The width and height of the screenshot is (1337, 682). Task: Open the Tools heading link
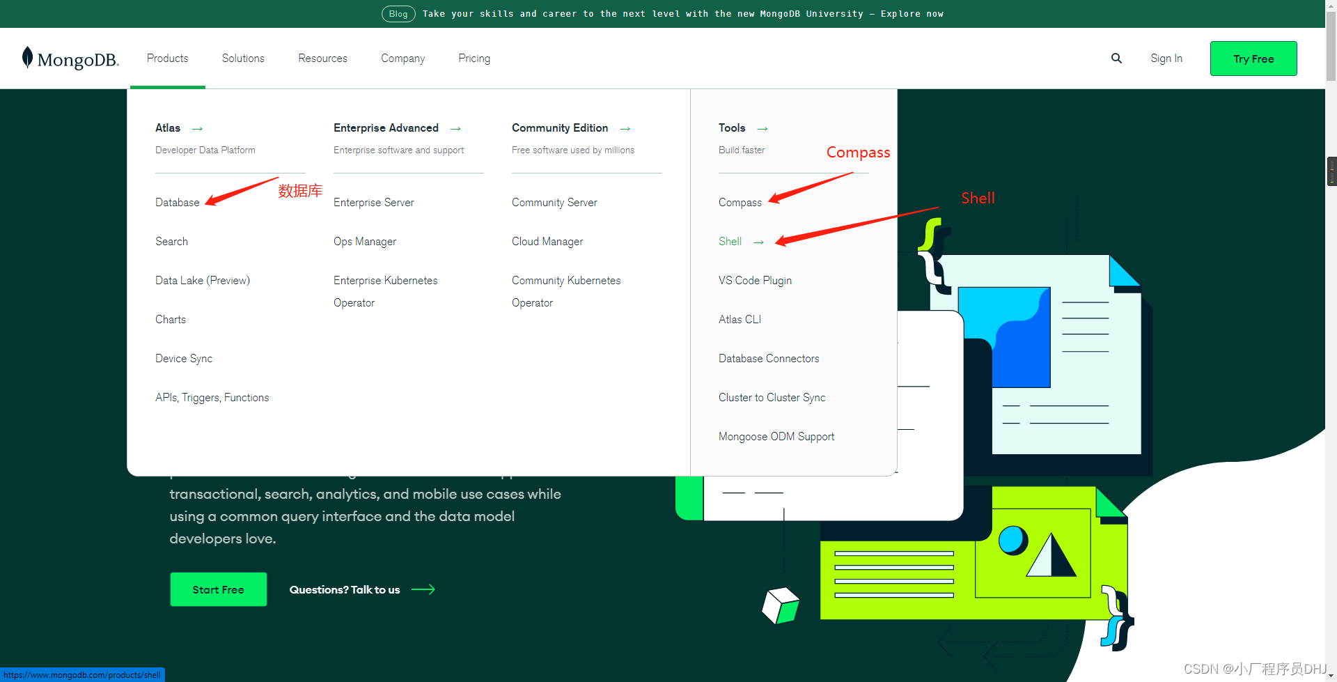tap(732, 128)
